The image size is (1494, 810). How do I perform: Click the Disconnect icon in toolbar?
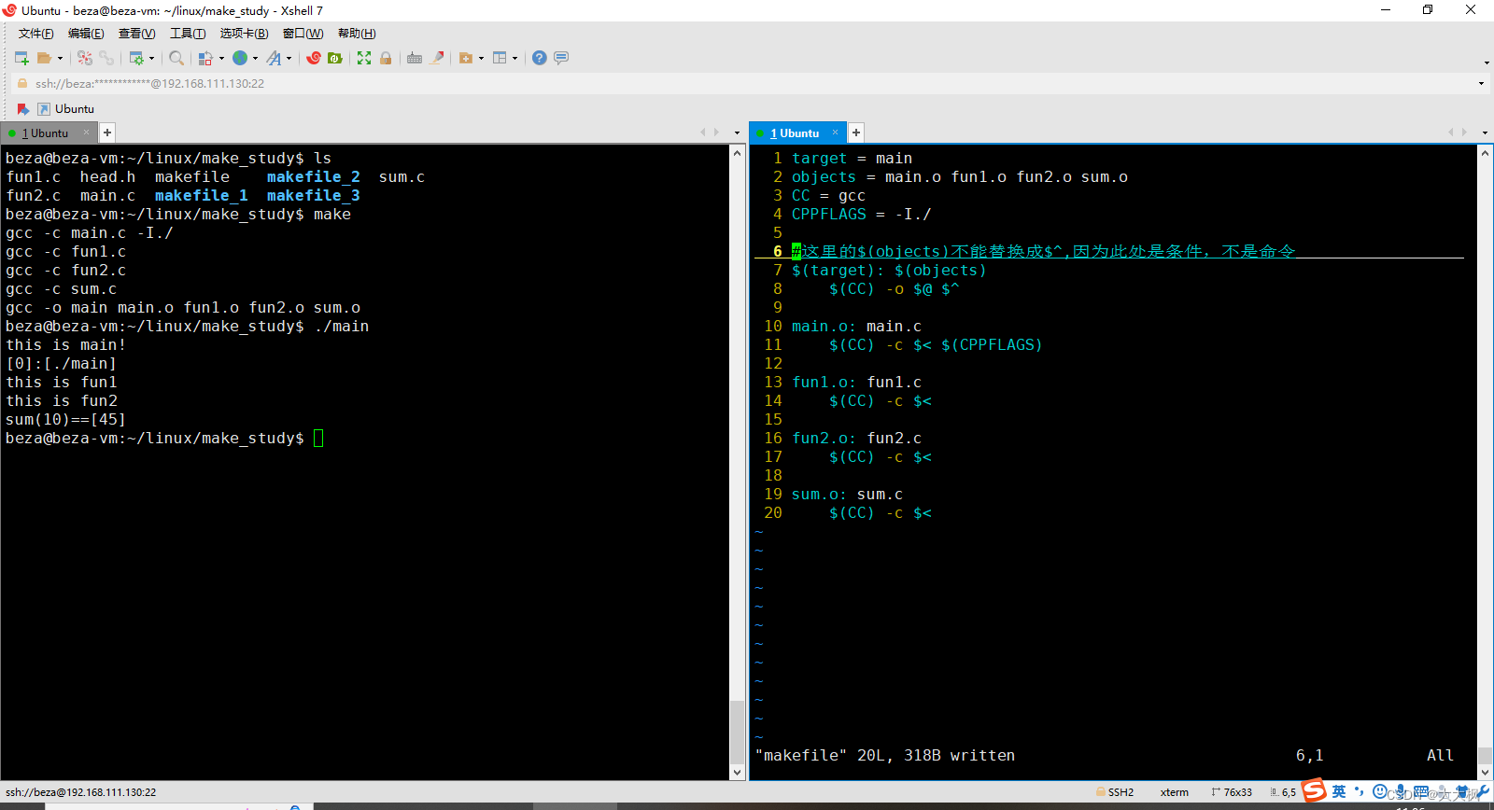85,58
